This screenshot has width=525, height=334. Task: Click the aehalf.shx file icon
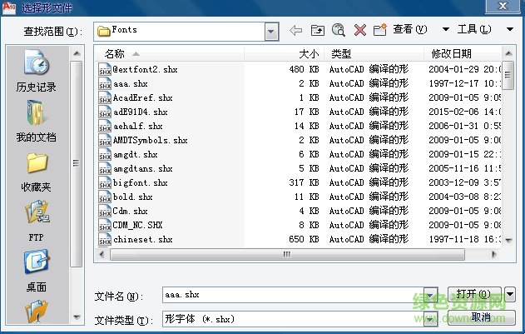[x=105, y=126]
